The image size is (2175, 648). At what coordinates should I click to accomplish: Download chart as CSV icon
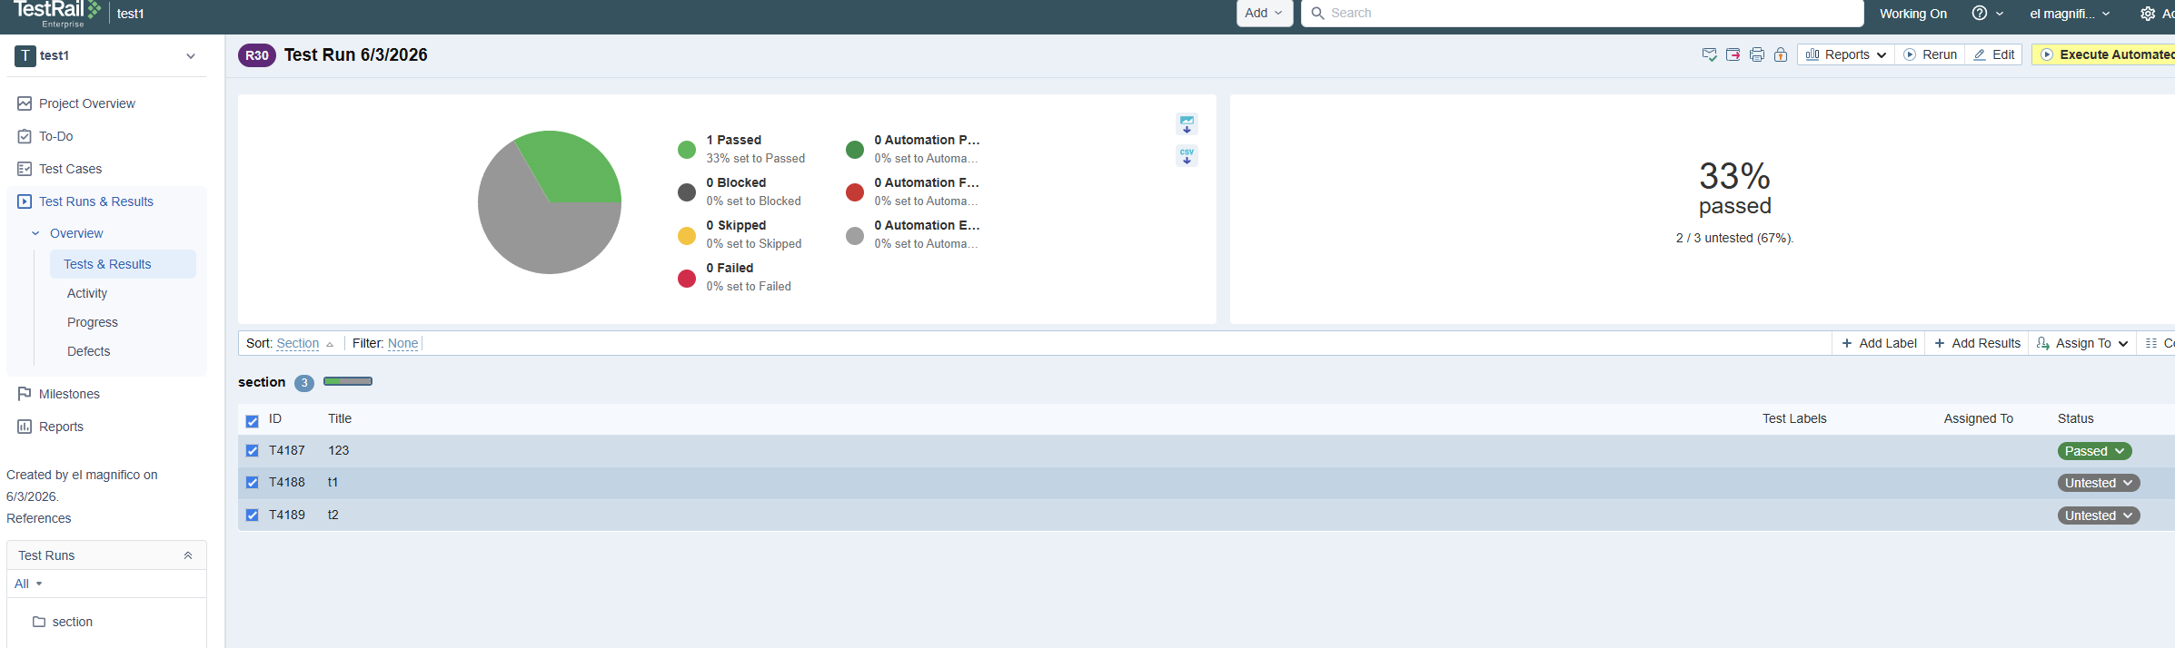(1187, 156)
